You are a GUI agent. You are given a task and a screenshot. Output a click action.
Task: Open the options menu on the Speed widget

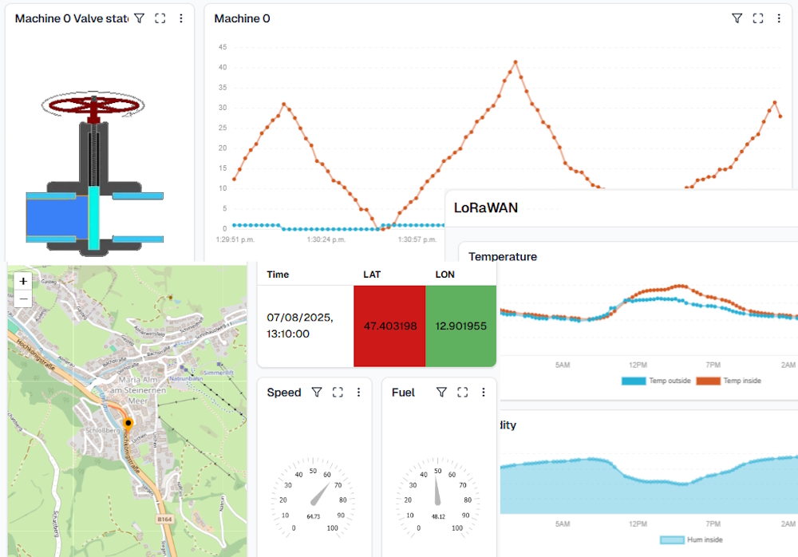358,392
